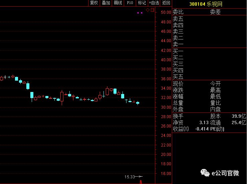Click the 委比 label
The image size is (247, 184).
tap(178, 12)
